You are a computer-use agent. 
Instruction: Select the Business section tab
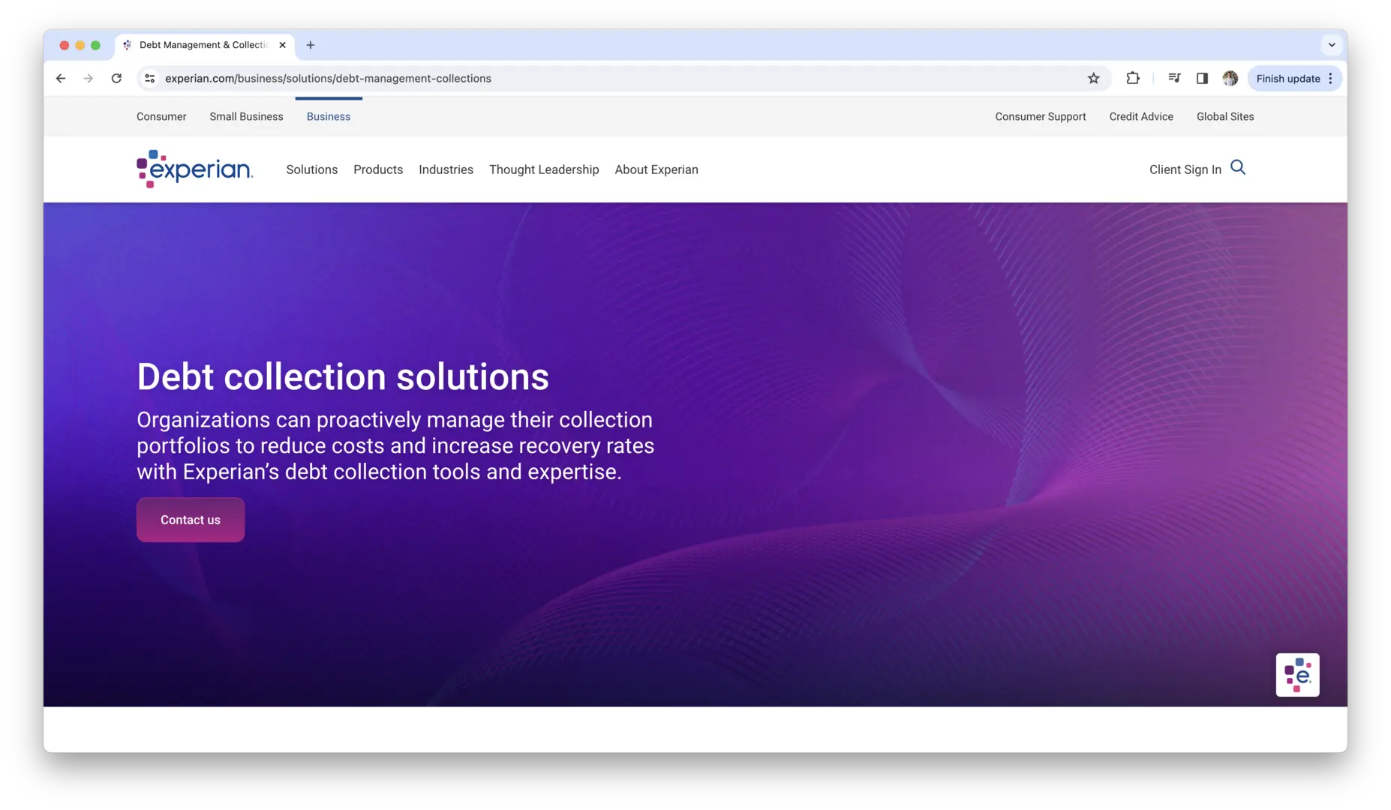329,116
